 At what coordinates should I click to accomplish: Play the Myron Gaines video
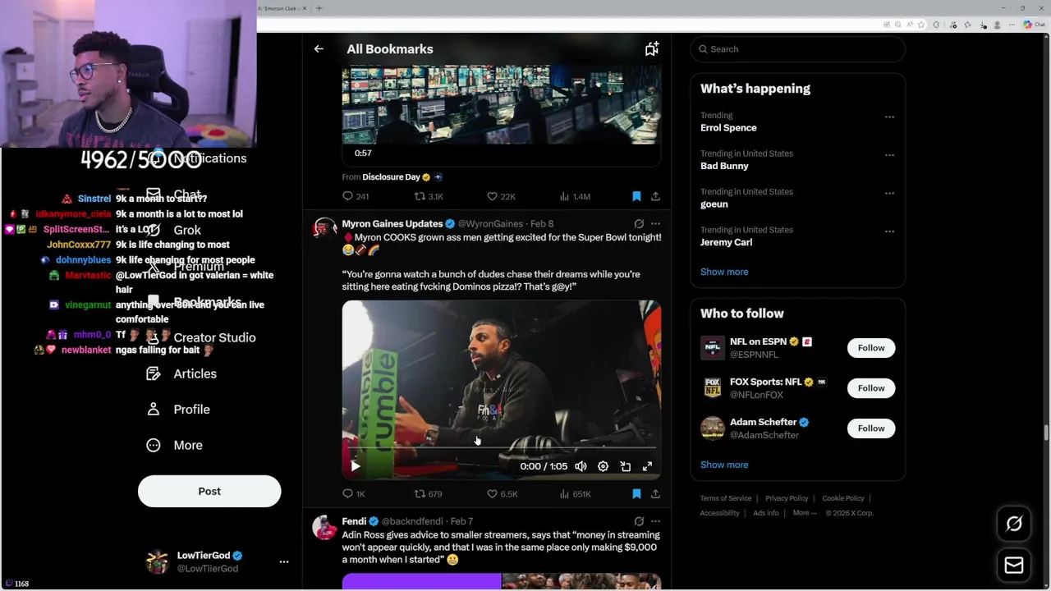(x=355, y=466)
